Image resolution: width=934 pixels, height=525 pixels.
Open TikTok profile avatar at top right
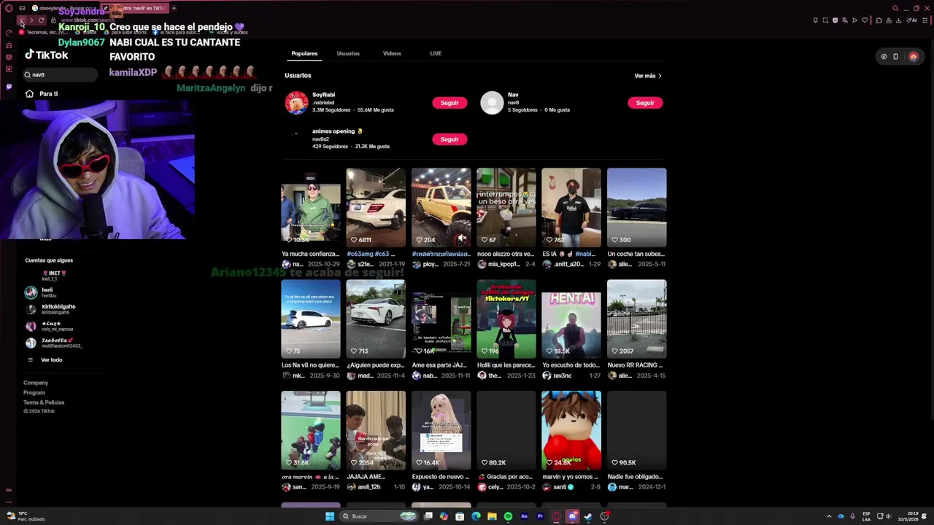point(913,56)
